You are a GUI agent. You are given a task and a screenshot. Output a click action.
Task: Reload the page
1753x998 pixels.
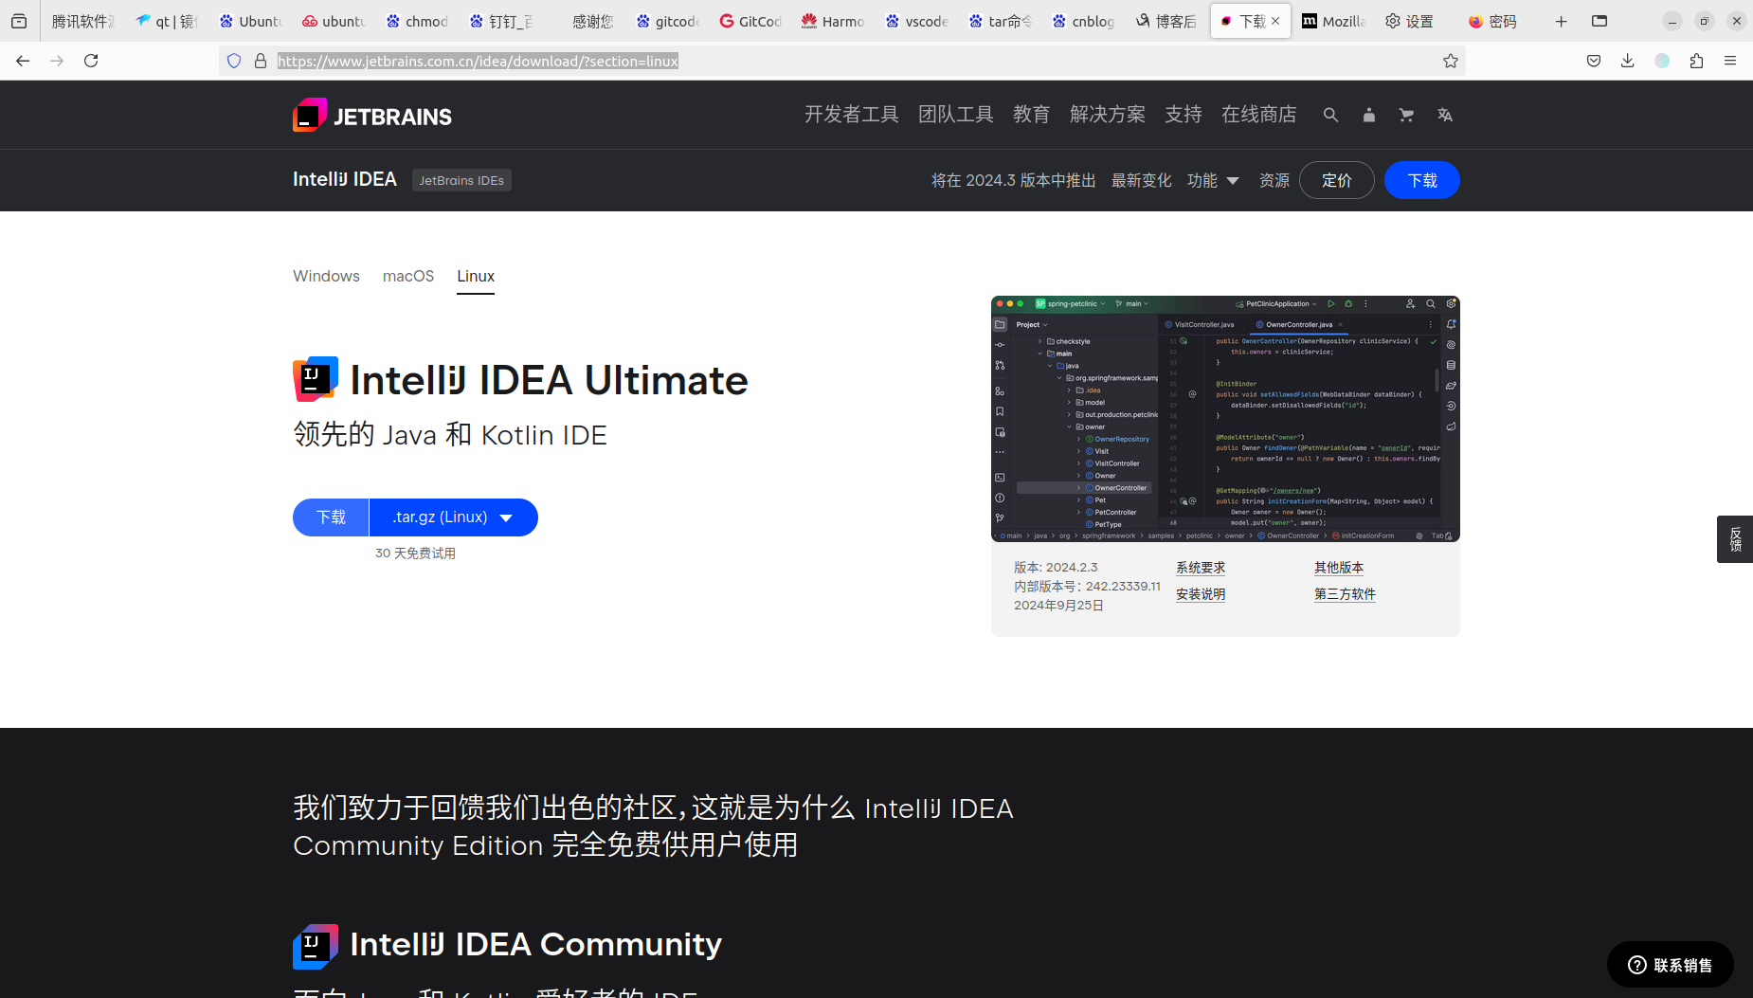(91, 61)
